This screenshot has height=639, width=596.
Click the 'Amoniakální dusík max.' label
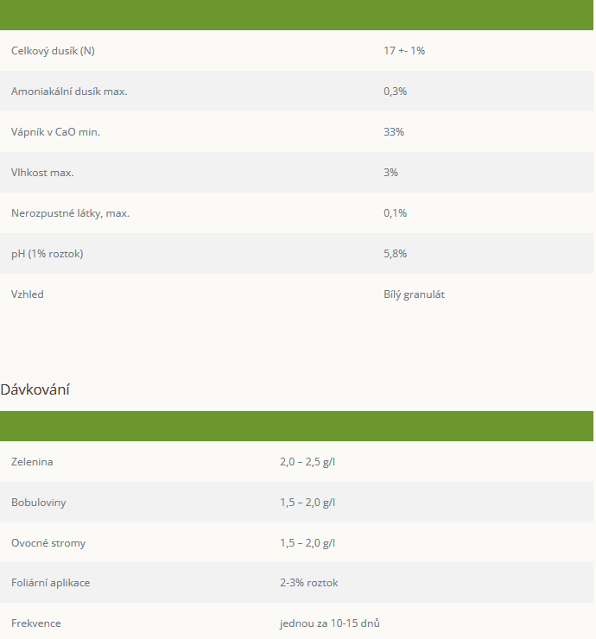pos(69,92)
